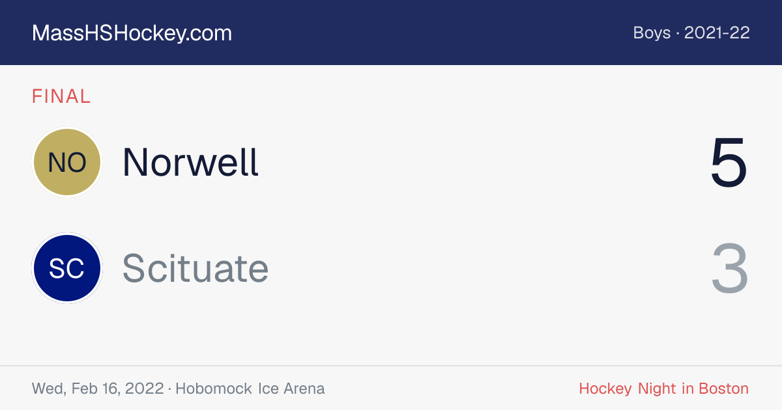Click the NO letters inside gold circle

[67, 163]
